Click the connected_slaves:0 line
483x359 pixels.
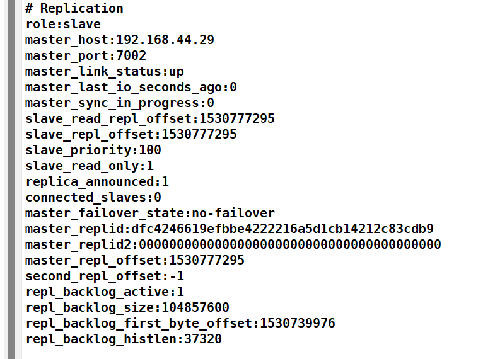point(93,198)
